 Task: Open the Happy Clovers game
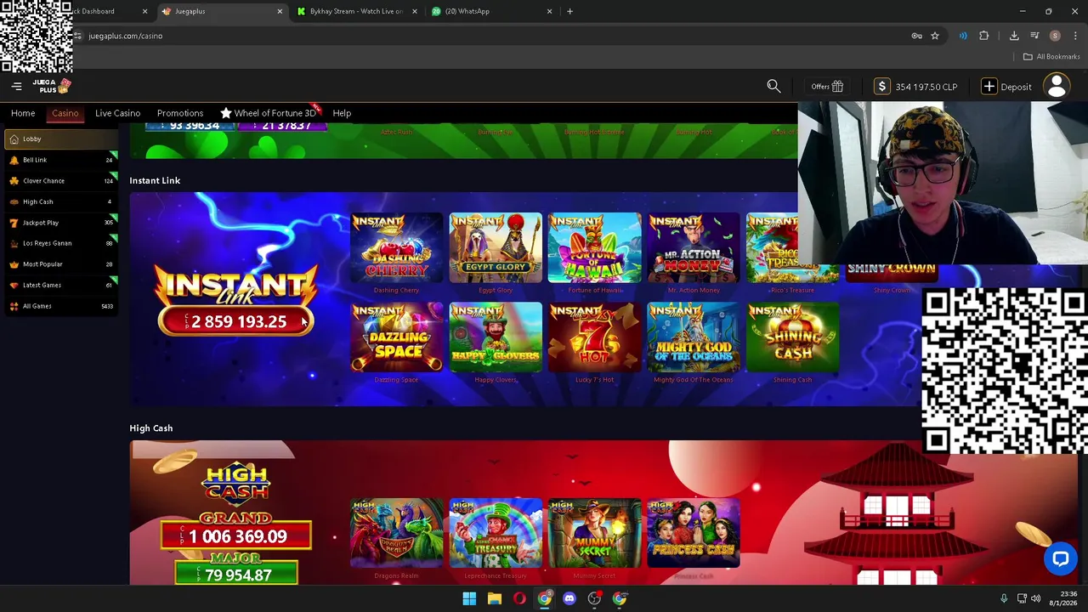[496, 337]
